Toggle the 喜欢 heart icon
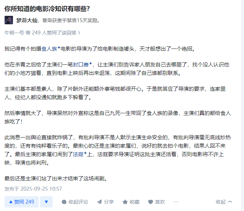The width and height of the screenshot is (244, 211). pos(150,202)
